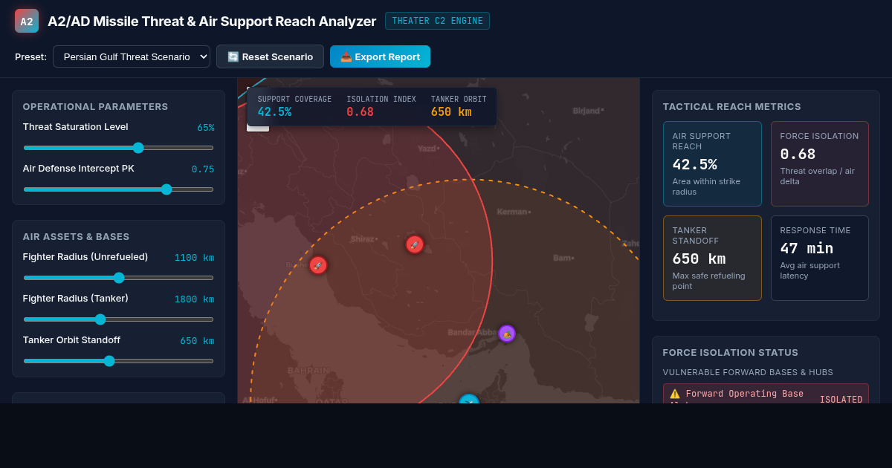
Task: Click the Bam city label on map
Action: click(563, 258)
